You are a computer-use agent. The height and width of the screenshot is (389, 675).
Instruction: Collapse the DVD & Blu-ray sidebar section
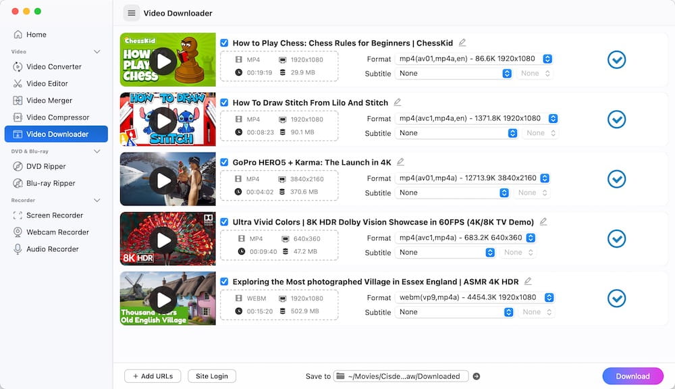pyautogui.click(x=97, y=151)
